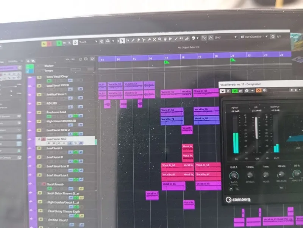Select the Color tool

187,39
